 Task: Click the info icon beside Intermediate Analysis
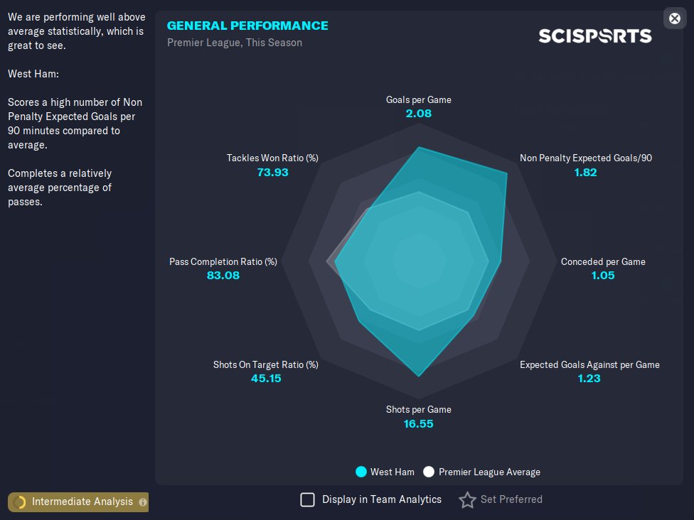click(143, 502)
